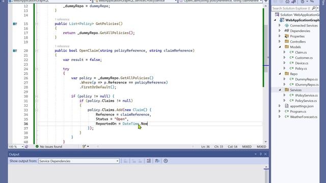
Task: Collapse the GetPolicies method outlining toggle
Action: click(37, 24)
